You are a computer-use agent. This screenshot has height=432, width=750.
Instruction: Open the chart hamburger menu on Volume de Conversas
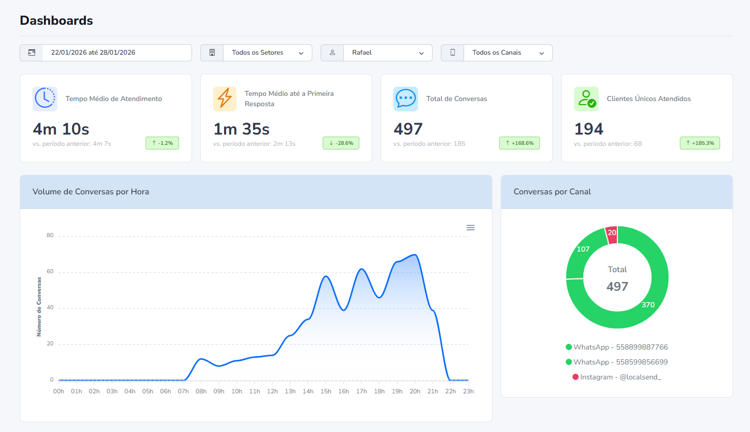[470, 227]
